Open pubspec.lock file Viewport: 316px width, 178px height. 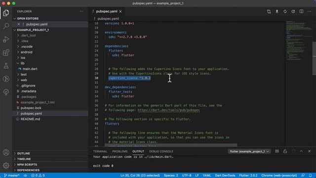click(x=31, y=108)
